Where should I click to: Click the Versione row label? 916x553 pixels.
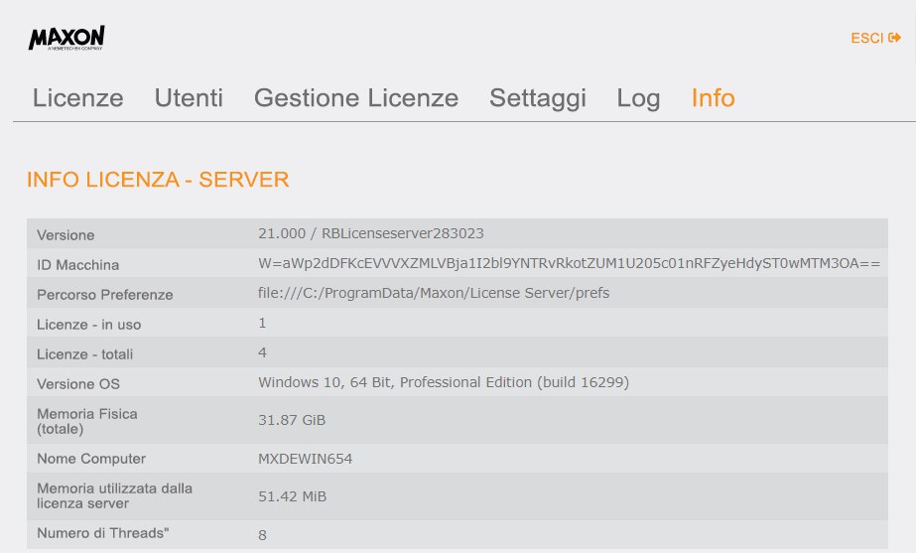tap(65, 235)
